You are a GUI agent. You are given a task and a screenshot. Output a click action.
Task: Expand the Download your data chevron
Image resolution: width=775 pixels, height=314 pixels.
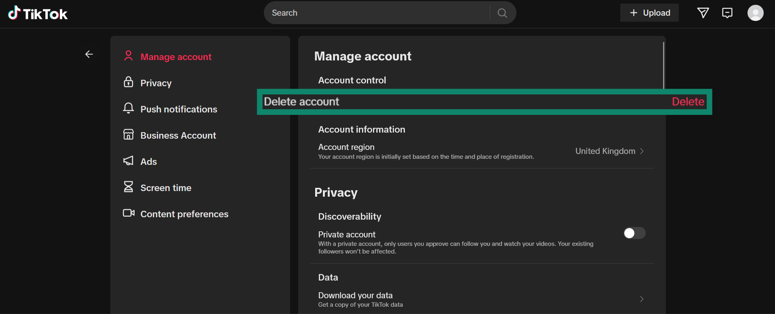pos(642,299)
